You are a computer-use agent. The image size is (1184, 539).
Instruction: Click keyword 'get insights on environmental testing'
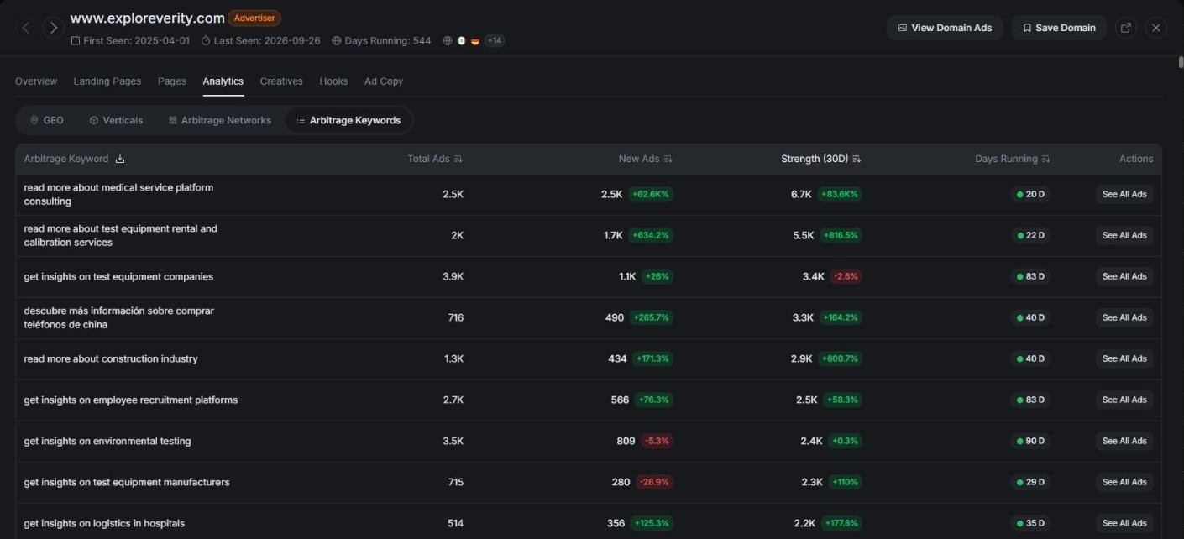[x=107, y=441]
